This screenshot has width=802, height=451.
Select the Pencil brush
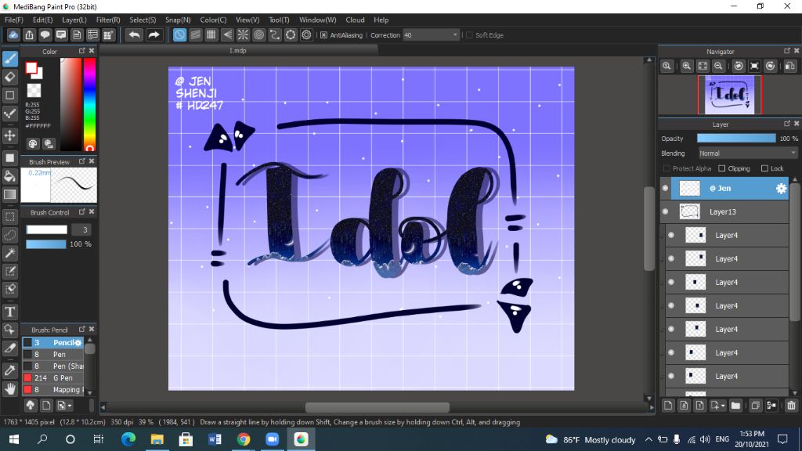(x=52, y=343)
